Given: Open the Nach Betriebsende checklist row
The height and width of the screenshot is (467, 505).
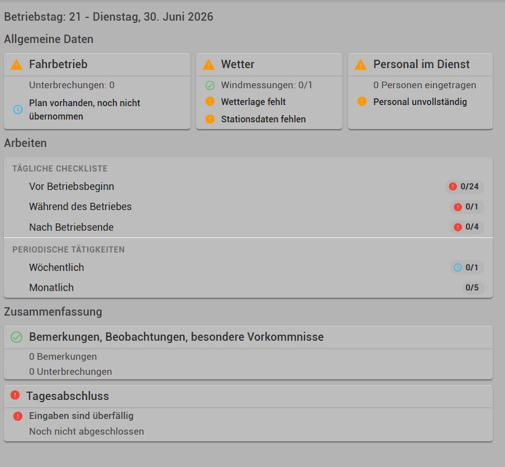Looking at the screenshot, I should click(249, 227).
